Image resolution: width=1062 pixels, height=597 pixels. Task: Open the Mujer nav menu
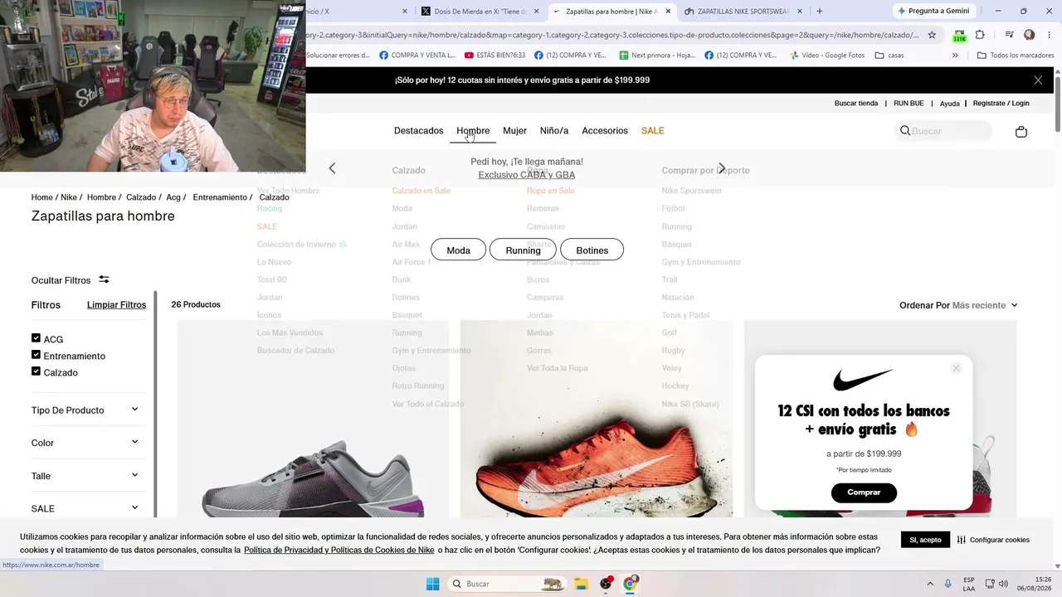point(514,131)
